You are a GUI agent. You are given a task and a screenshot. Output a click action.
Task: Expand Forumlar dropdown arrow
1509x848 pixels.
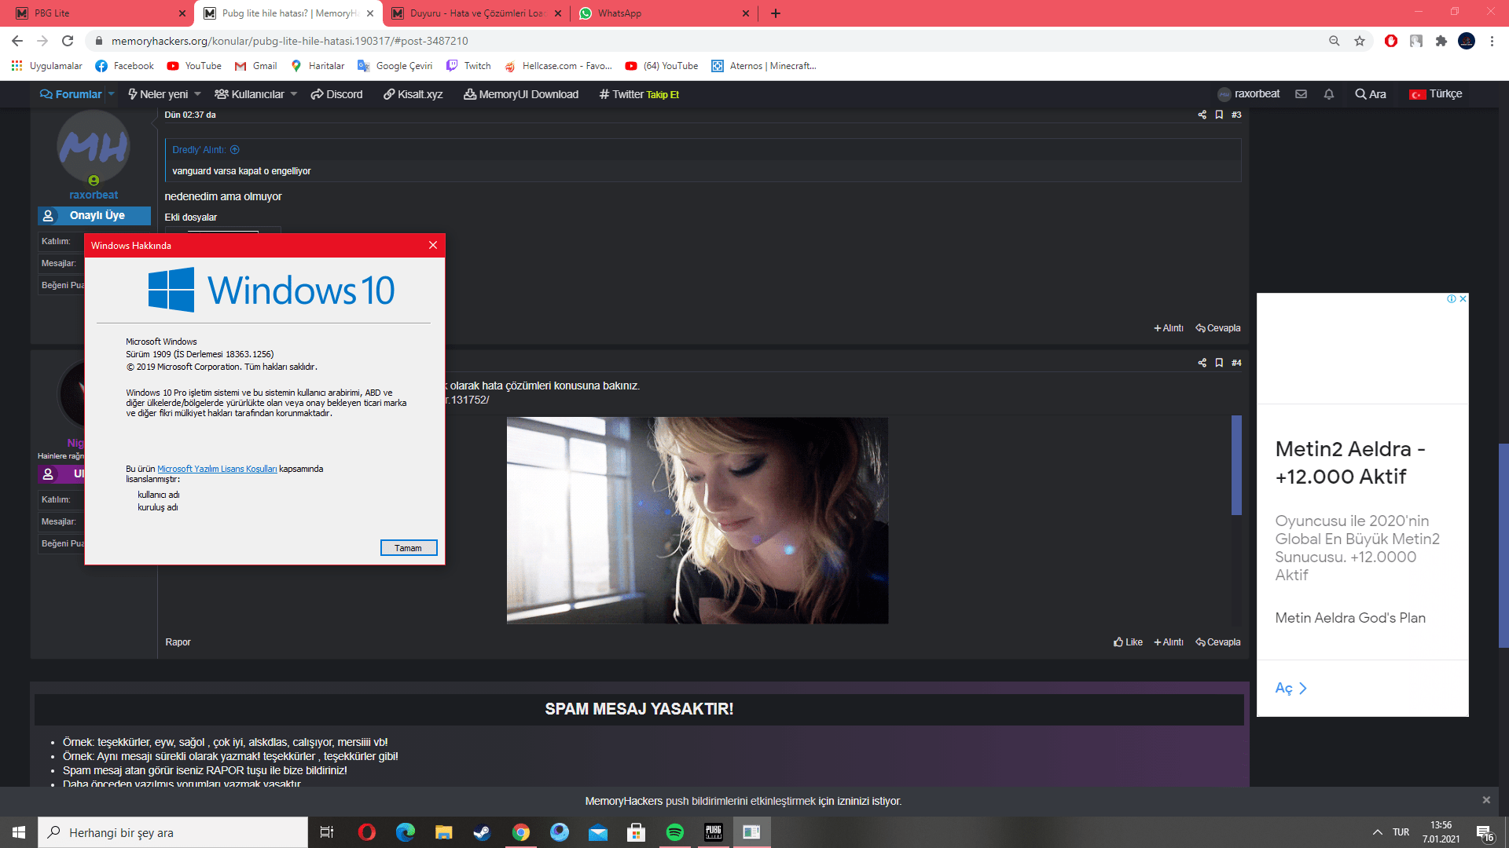[x=112, y=94]
